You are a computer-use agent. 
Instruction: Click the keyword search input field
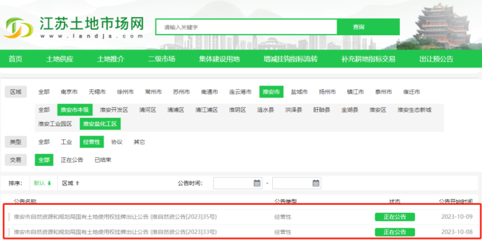[x=246, y=27]
